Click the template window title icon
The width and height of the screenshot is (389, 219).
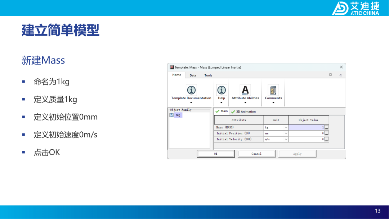tap(172, 67)
